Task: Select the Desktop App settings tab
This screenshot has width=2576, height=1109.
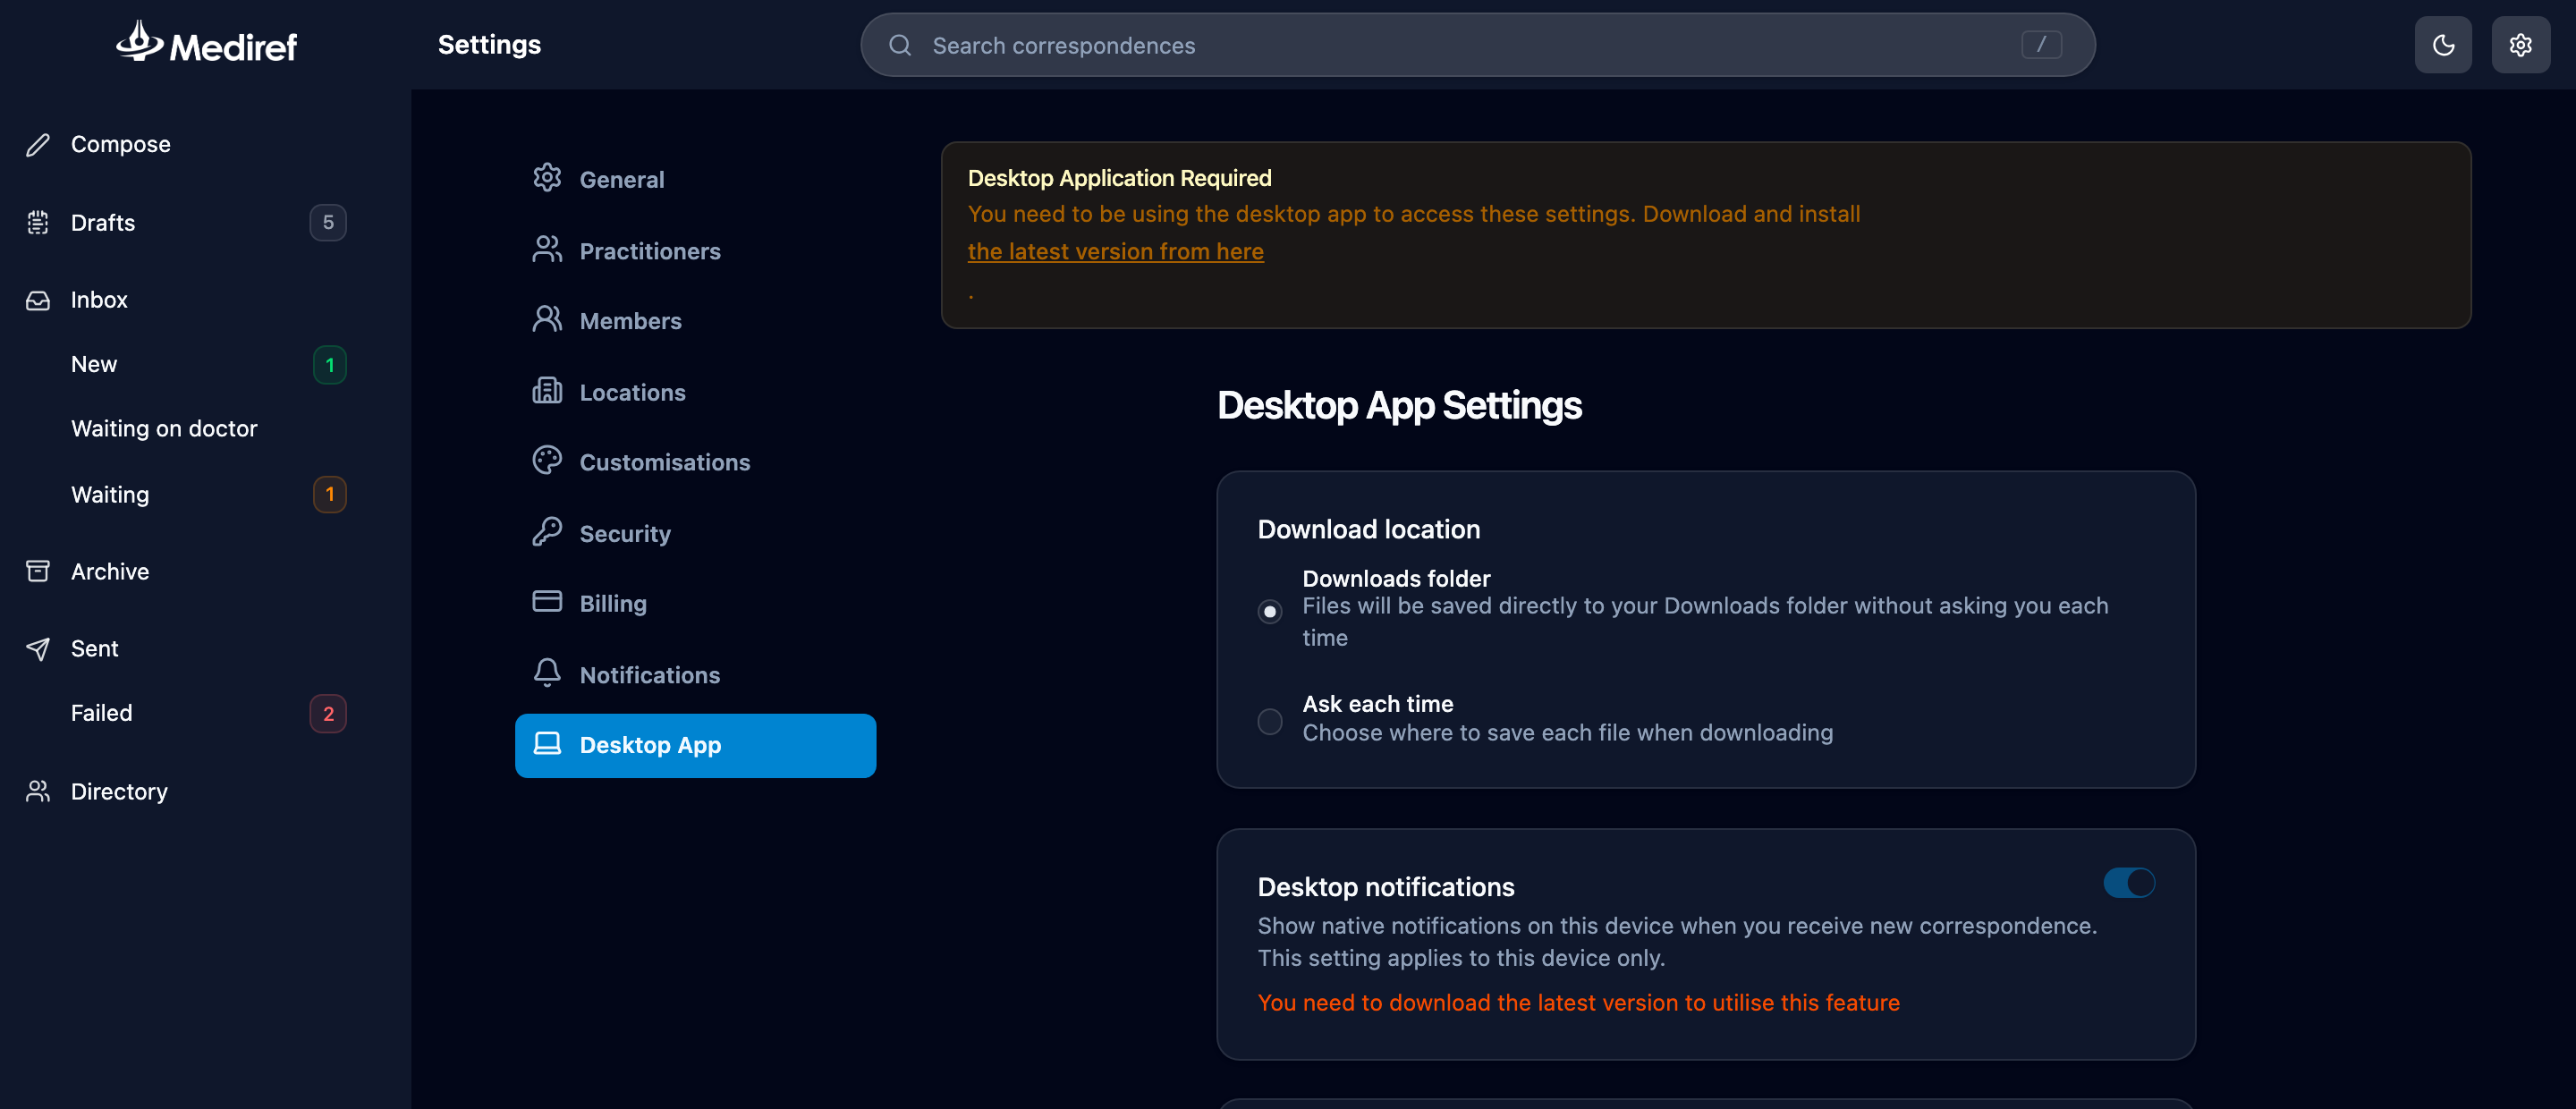Action: point(696,745)
